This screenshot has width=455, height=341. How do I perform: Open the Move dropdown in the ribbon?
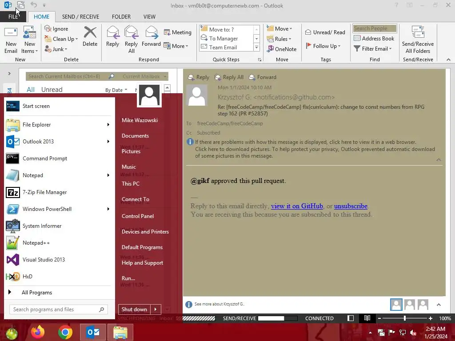click(x=279, y=28)
